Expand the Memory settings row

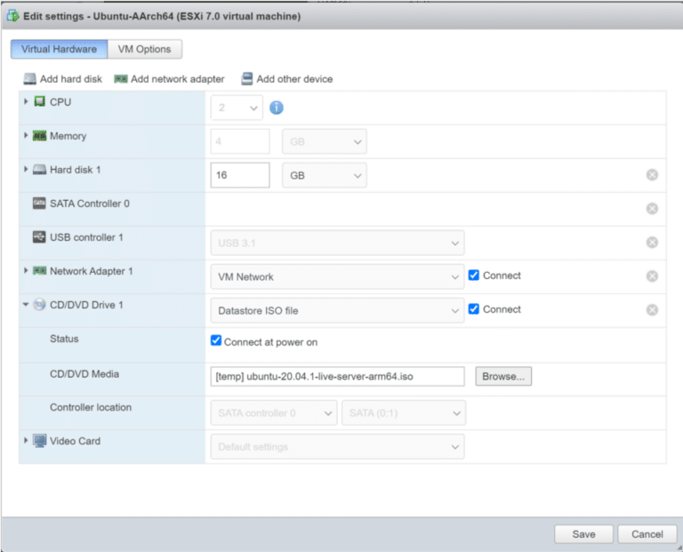[26, 135]
